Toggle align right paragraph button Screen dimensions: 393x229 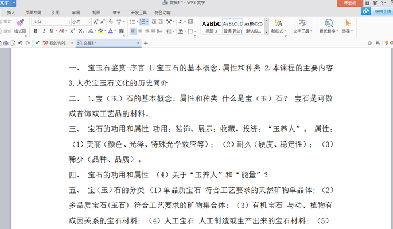click(x=147, y=31)
